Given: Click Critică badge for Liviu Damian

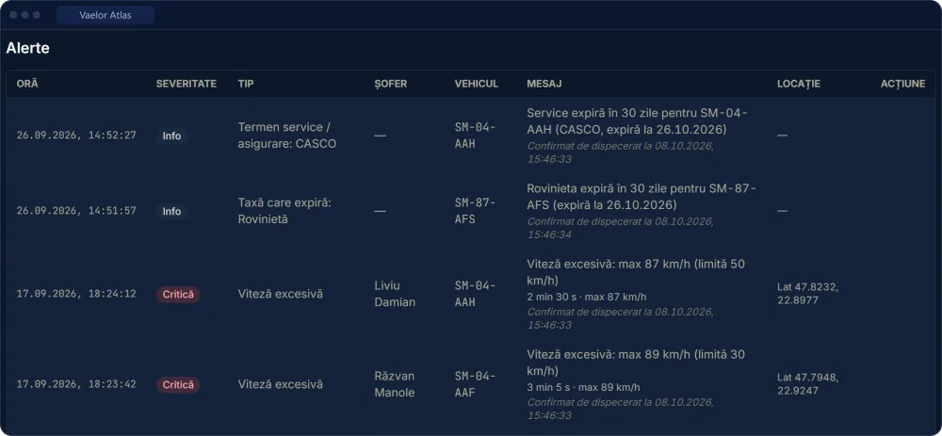Looking at the screenshot, I should point(178,294).
